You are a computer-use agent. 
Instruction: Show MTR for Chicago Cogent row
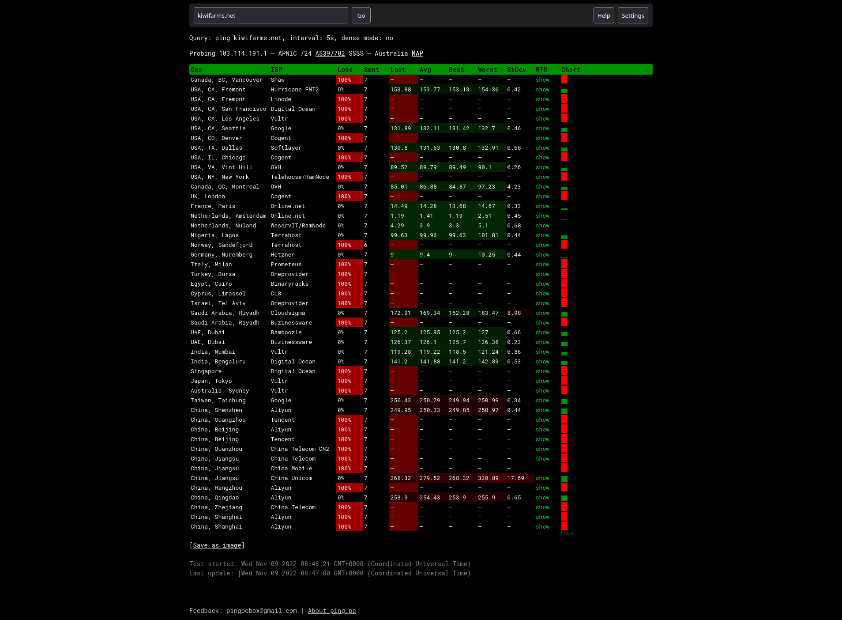542,158
